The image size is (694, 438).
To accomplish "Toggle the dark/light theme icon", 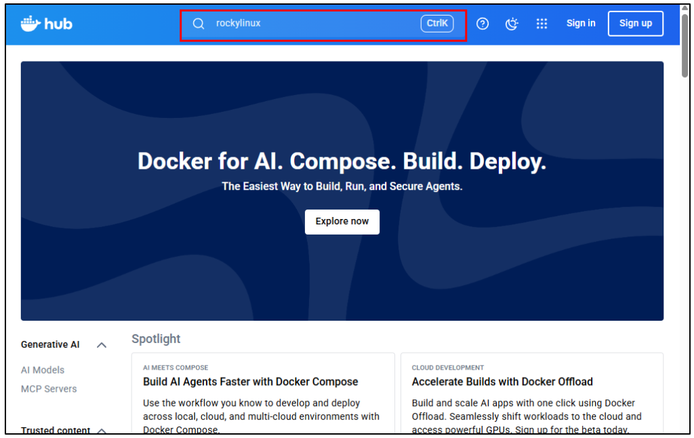I will 512,24.
